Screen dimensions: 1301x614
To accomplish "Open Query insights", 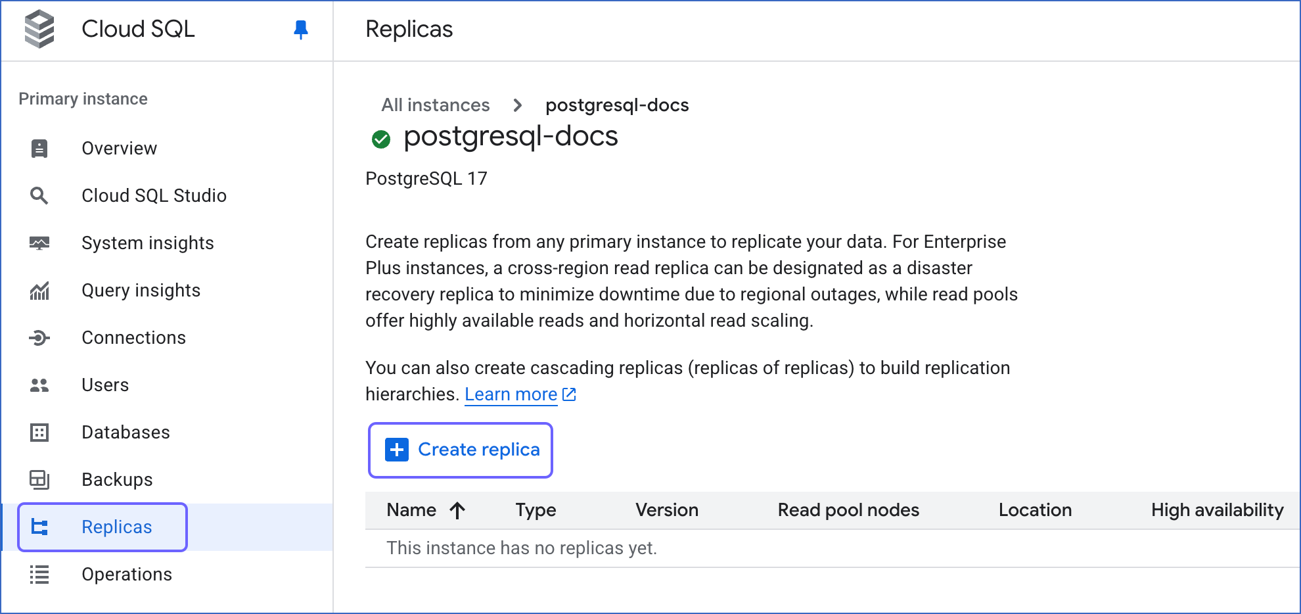I will tap(141, 291).
